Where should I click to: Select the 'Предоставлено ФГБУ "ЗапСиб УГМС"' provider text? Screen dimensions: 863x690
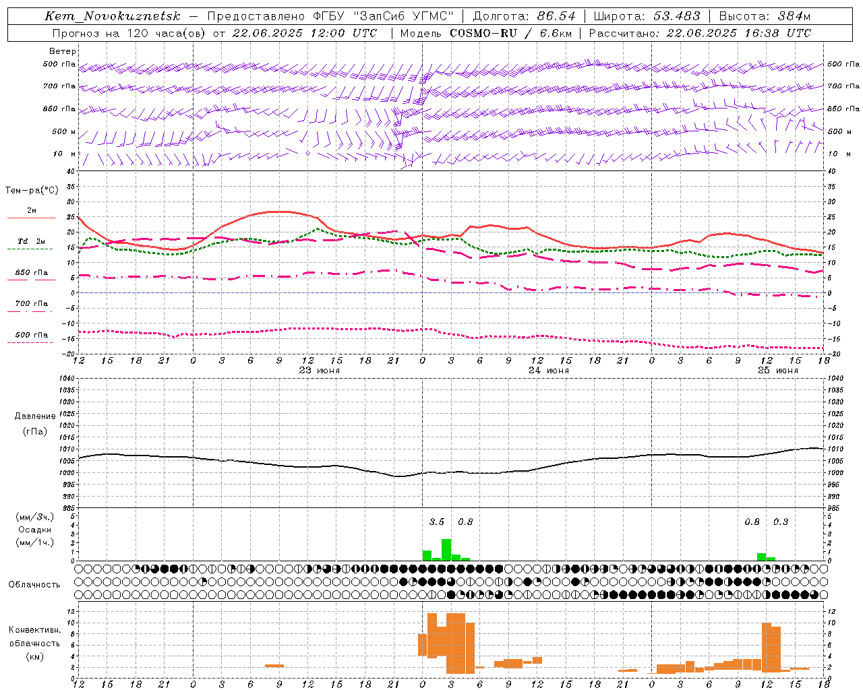[330, 16]
